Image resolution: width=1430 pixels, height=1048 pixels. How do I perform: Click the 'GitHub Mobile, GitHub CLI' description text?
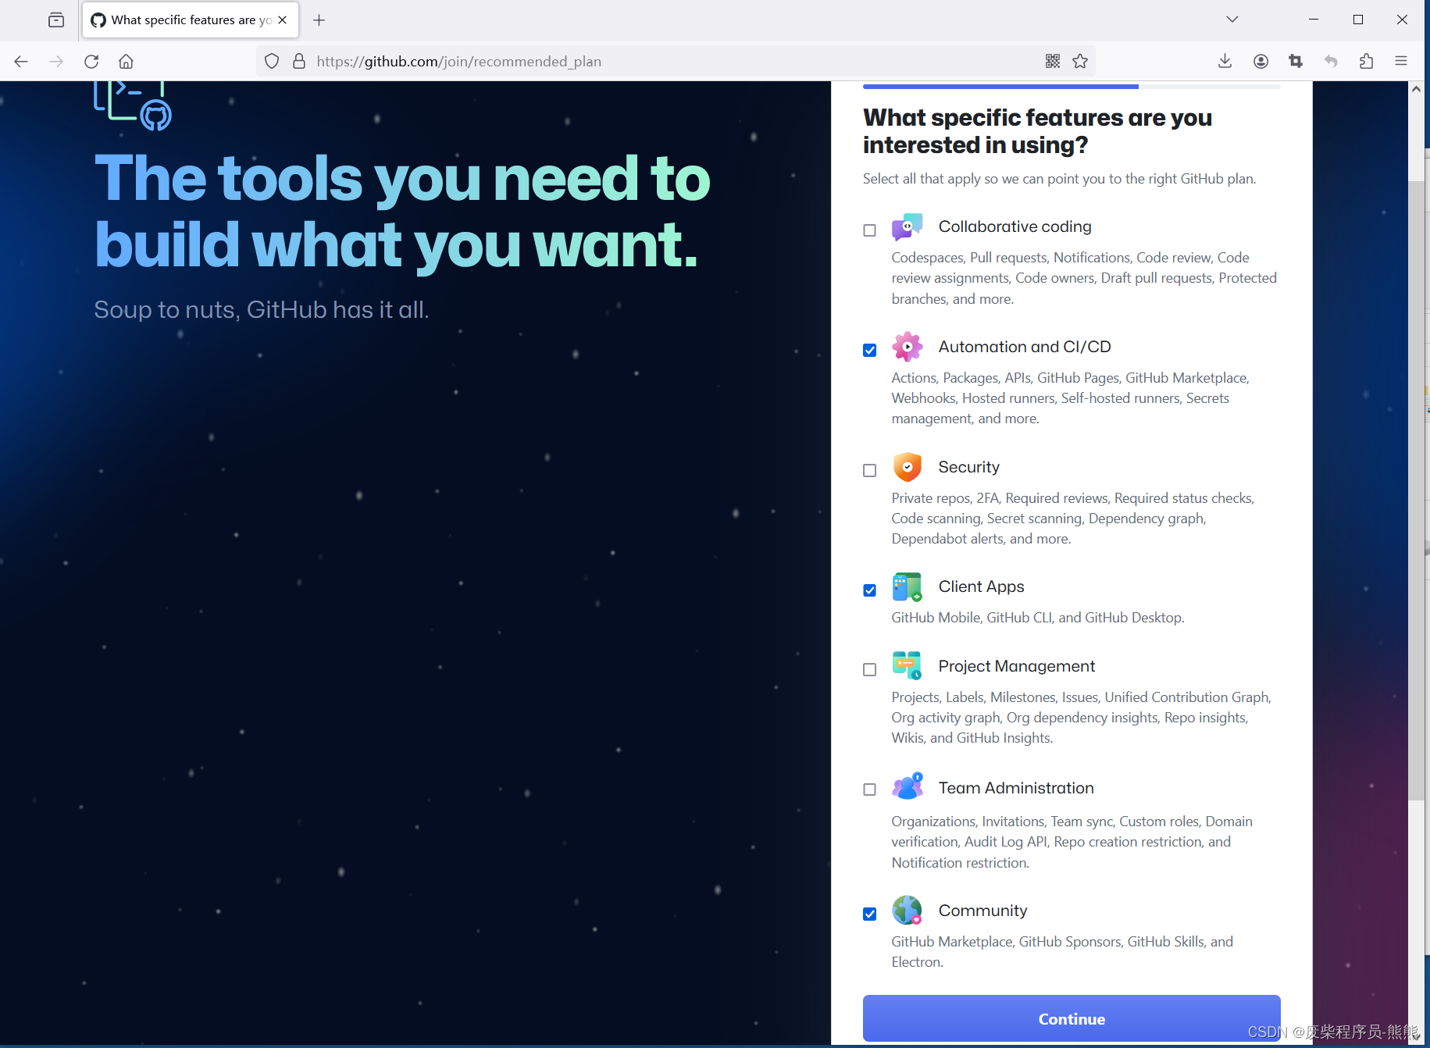pyautogui.click(x=1038, y=618)
